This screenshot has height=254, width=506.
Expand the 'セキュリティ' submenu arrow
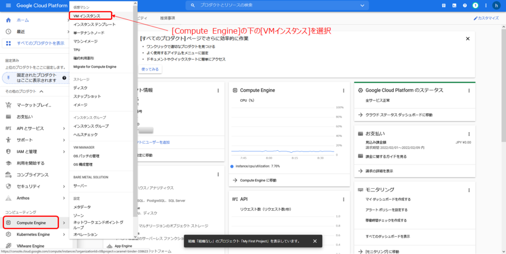point(64,186)
